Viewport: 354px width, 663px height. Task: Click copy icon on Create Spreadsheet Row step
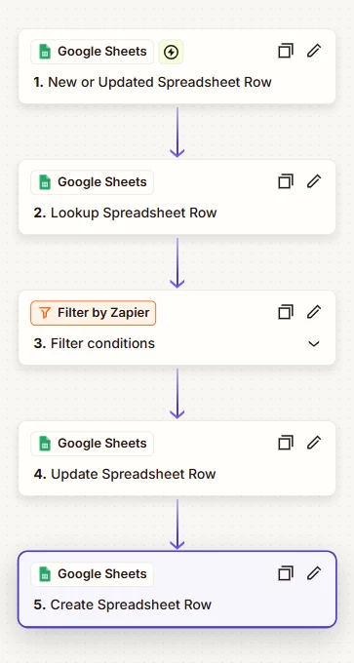tap(286, 573)
